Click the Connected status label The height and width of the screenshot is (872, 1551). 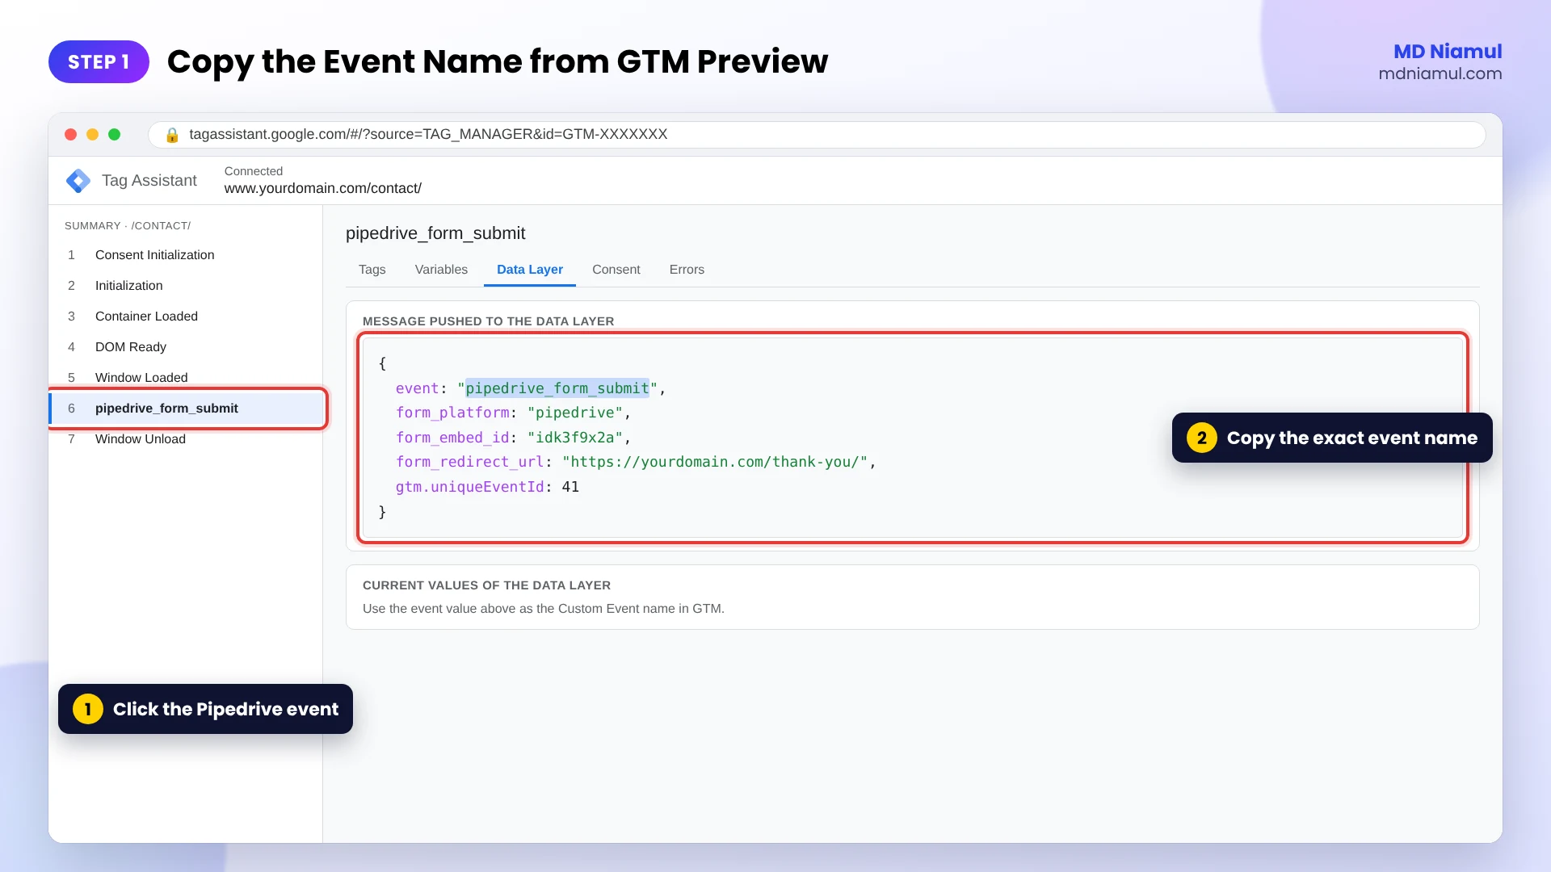click(254, 171)
